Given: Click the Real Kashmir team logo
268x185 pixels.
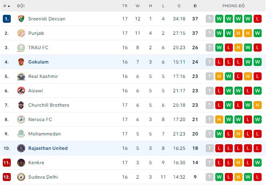Looking at the screenshot, I should click(21, 76).
